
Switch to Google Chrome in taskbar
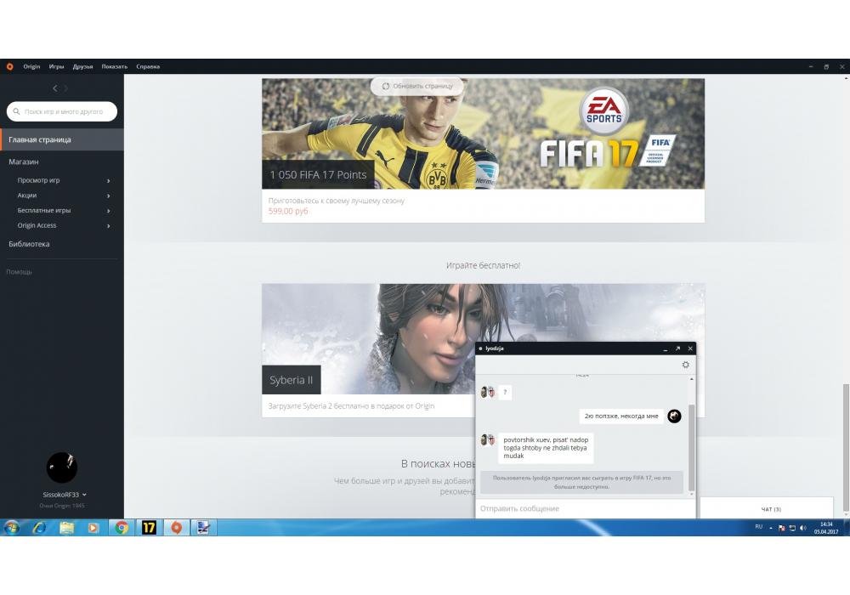[x=122, y=527]
